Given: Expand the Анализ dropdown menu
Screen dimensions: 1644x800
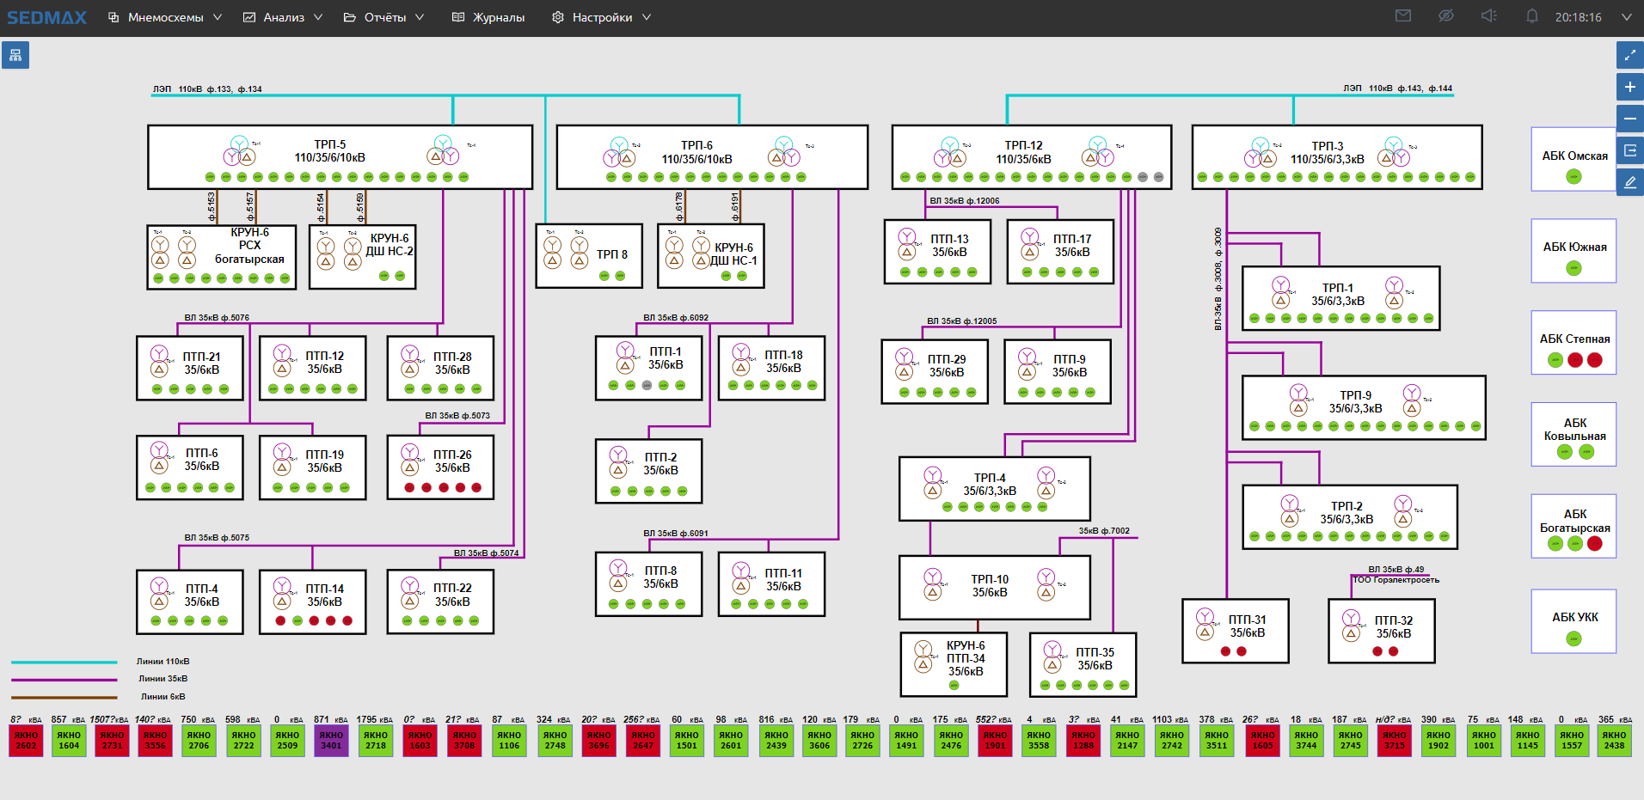Looking at the screenshot, I should click(283, 17).
